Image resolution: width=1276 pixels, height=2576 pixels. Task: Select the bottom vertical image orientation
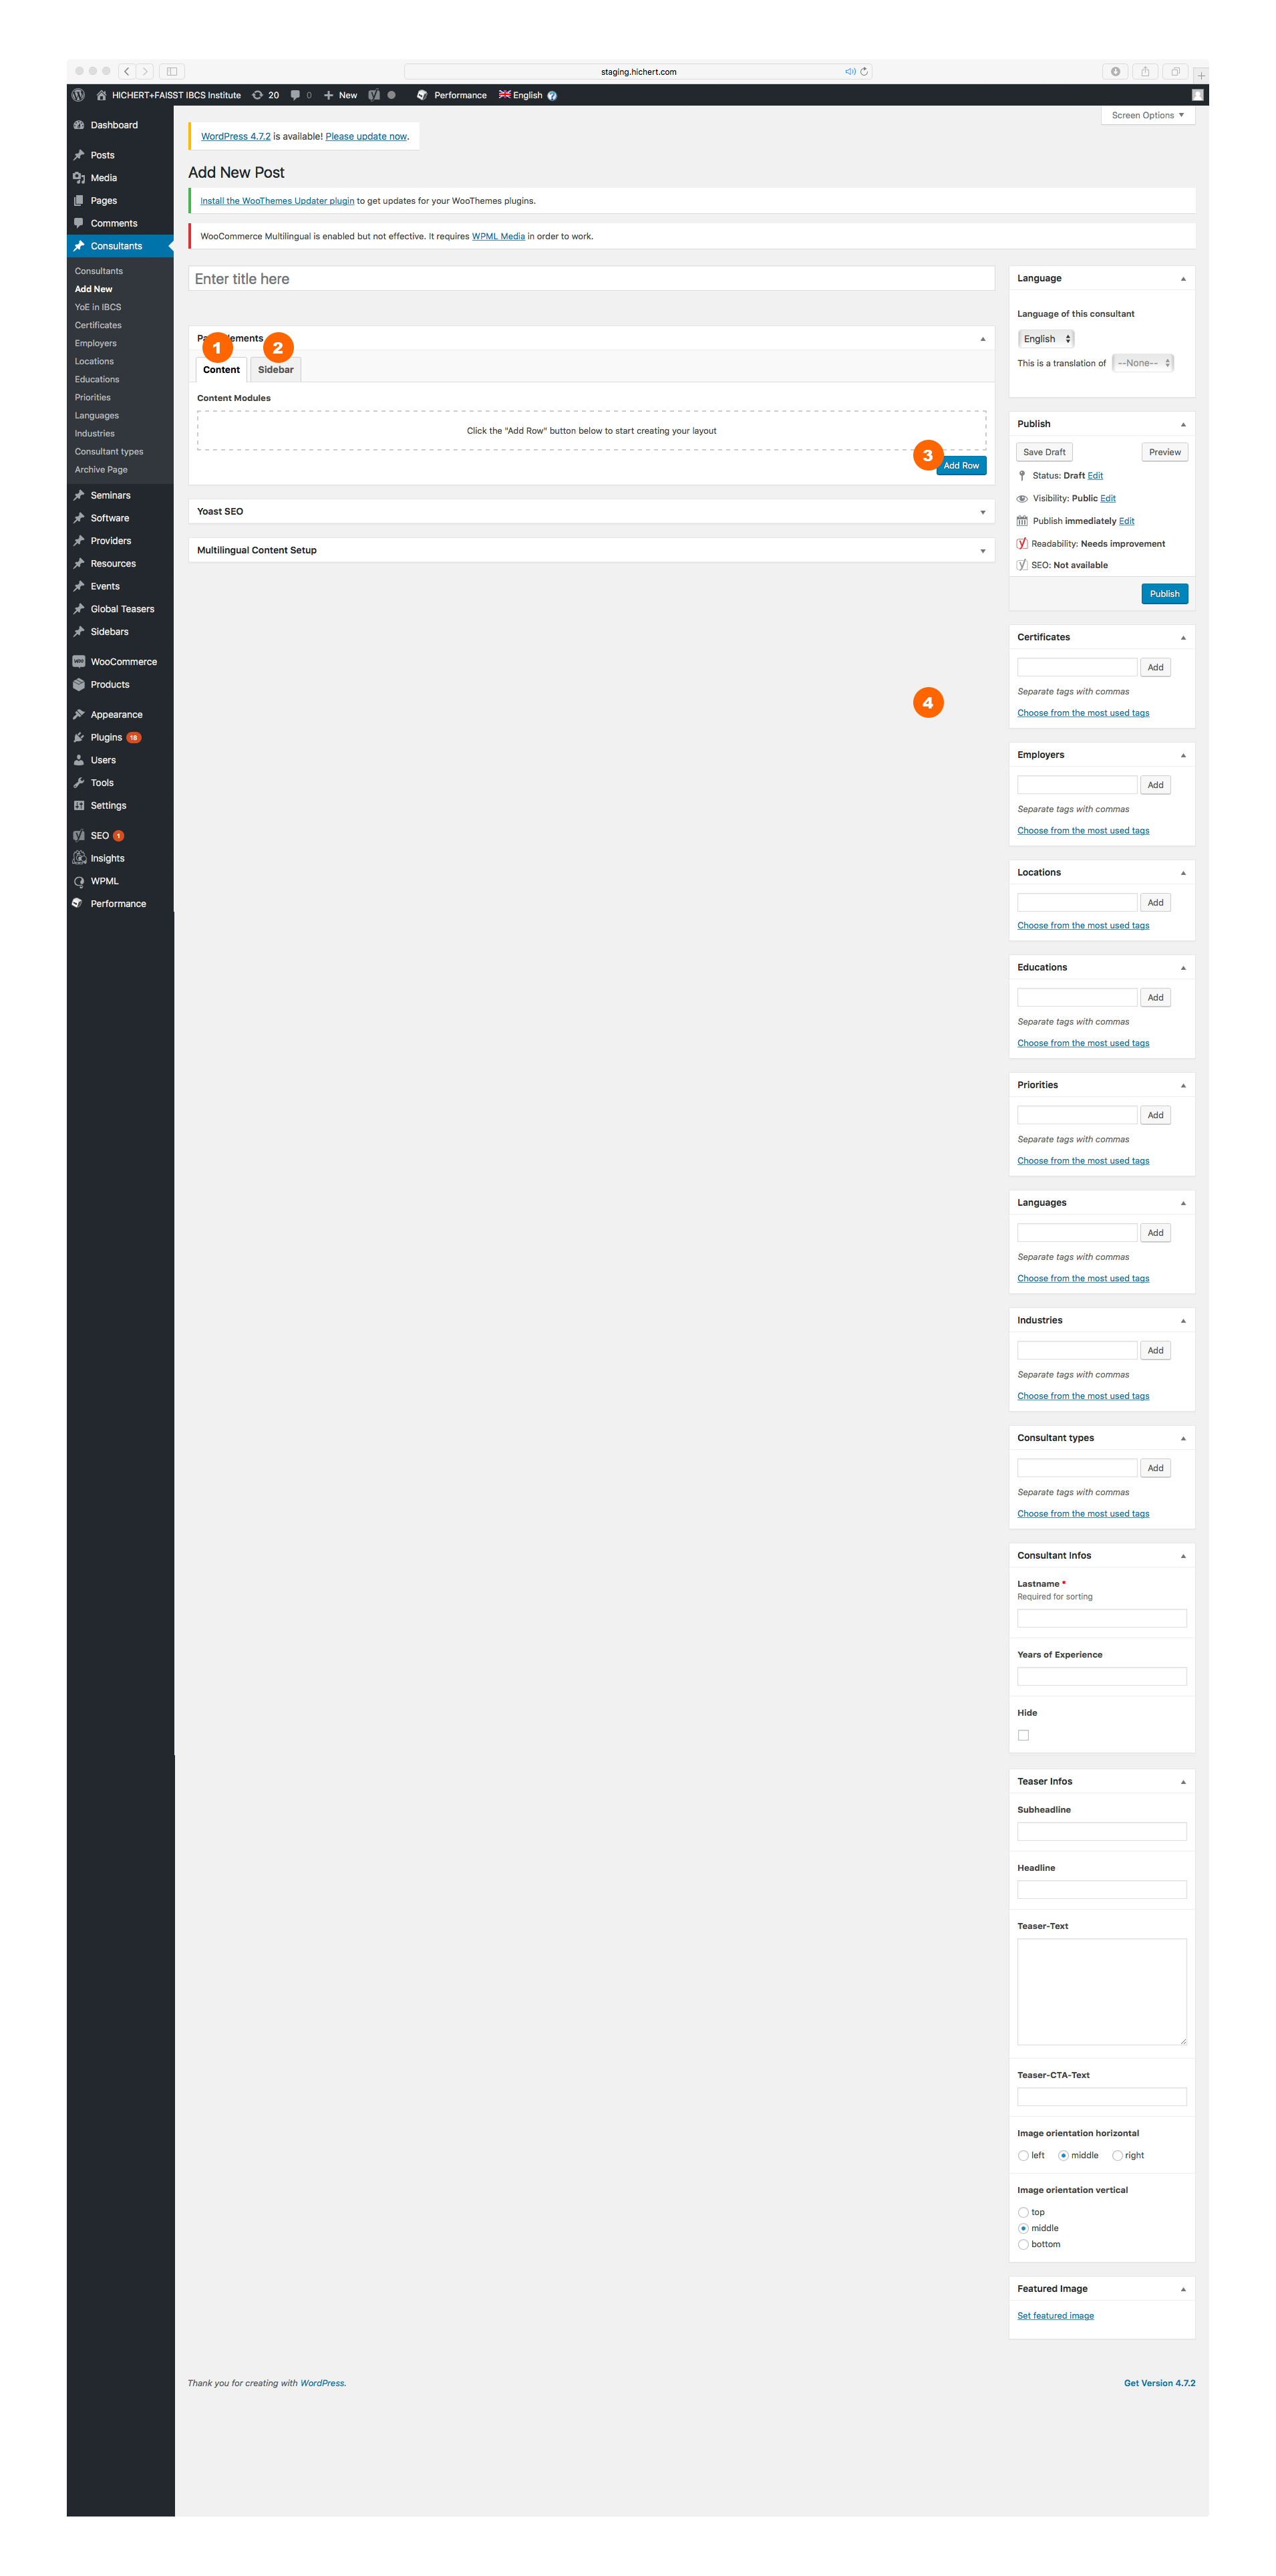(1023, 2244)
